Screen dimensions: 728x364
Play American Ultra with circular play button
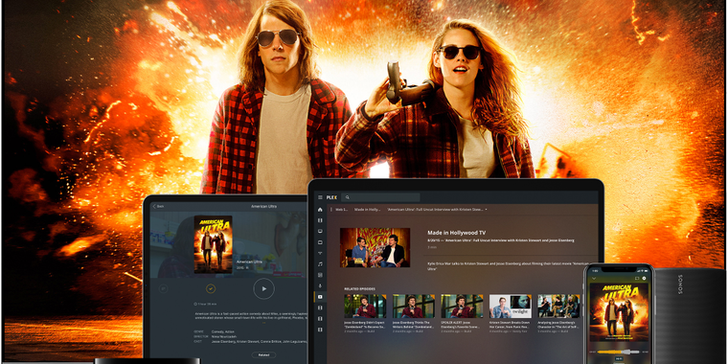263,288
